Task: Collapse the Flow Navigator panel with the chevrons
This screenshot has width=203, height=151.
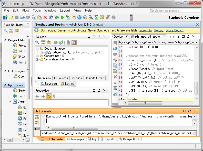Action: 28,24
